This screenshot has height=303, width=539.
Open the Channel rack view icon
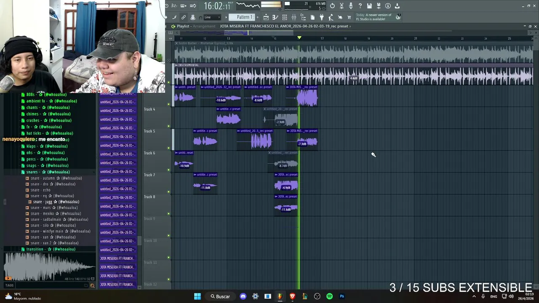click(284, 17)
